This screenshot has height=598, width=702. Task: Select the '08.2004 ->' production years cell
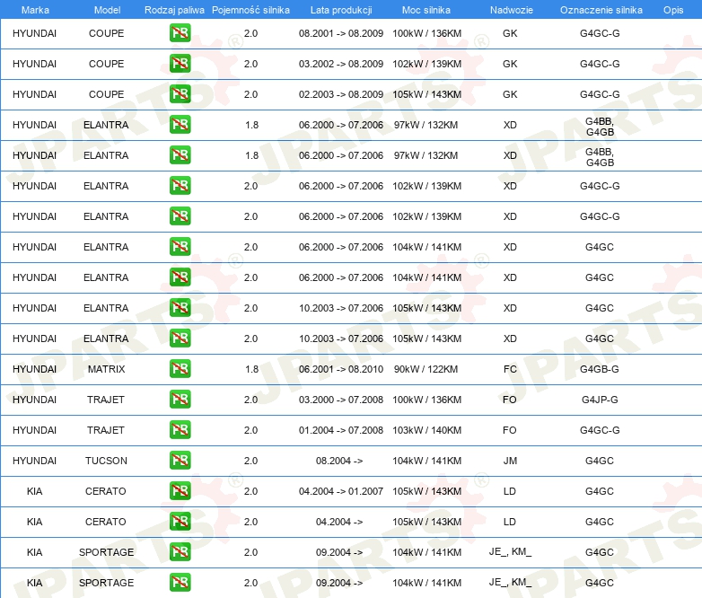[x=339, y=461]
